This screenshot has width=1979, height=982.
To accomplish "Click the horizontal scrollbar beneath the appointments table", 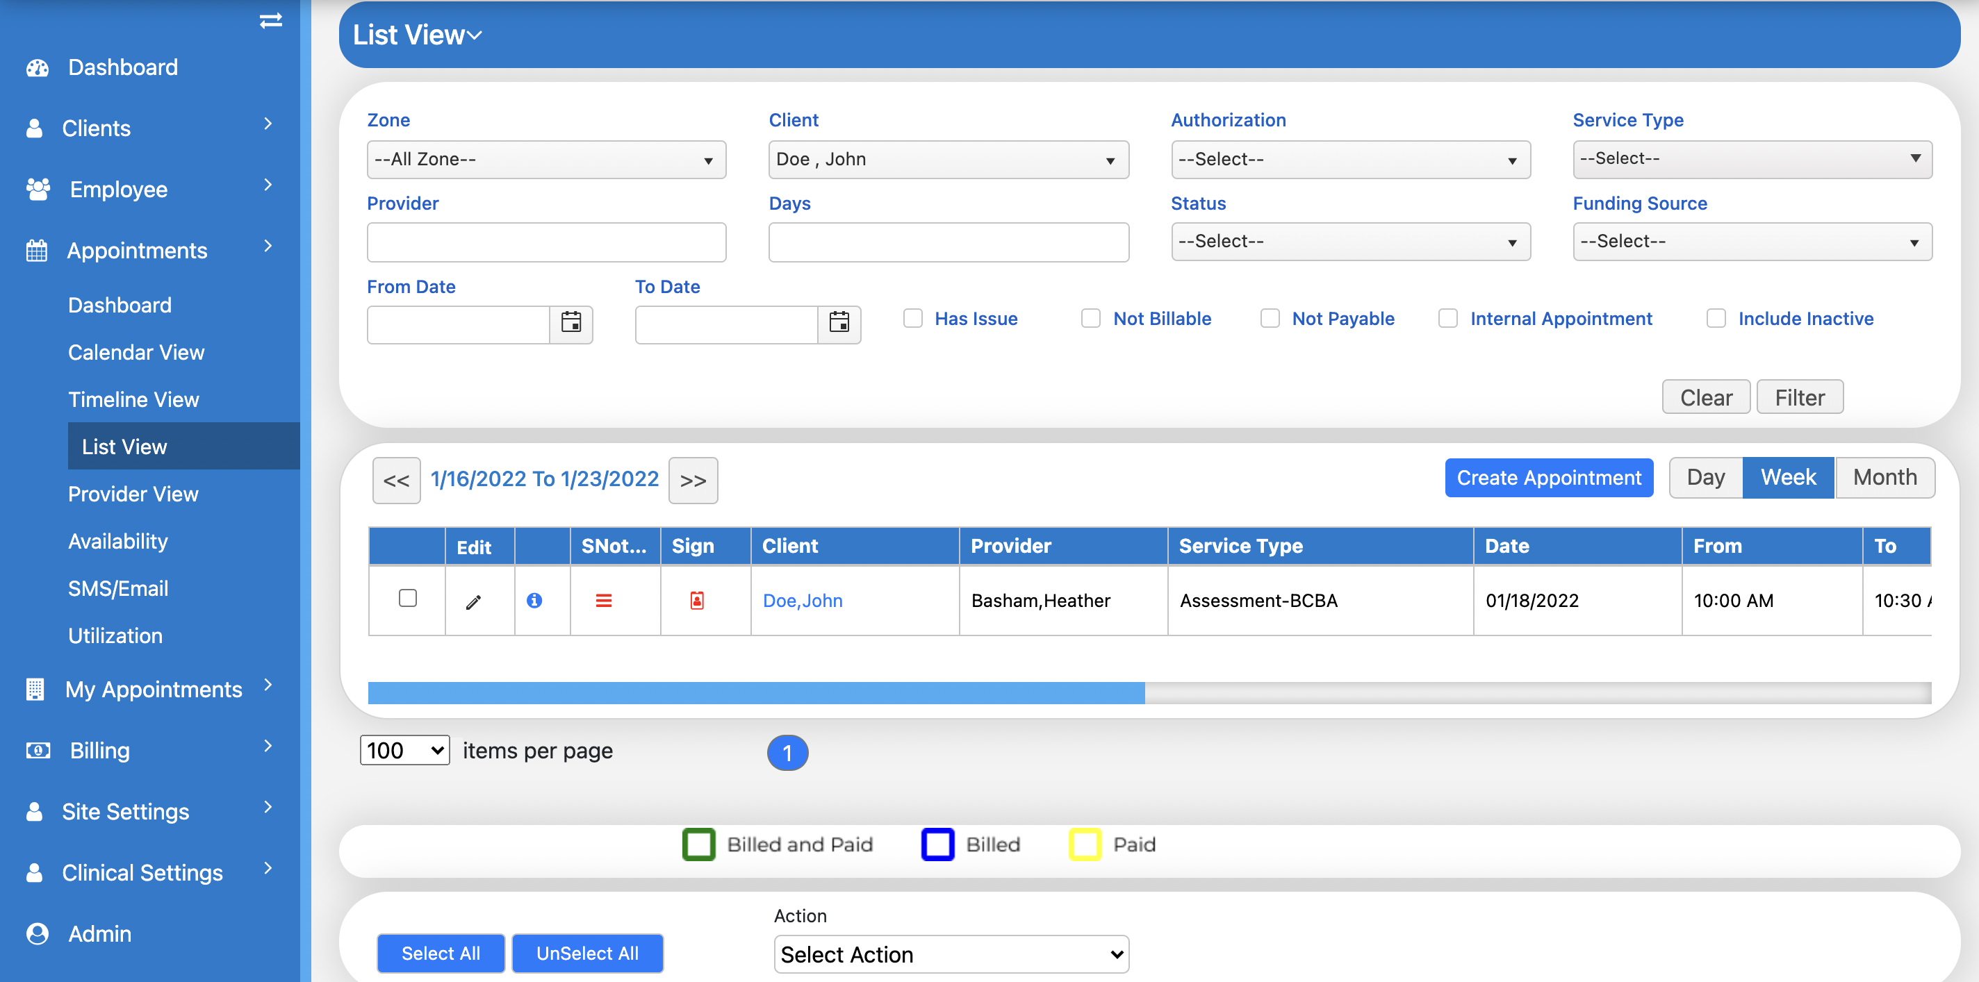I will (756, 692).
